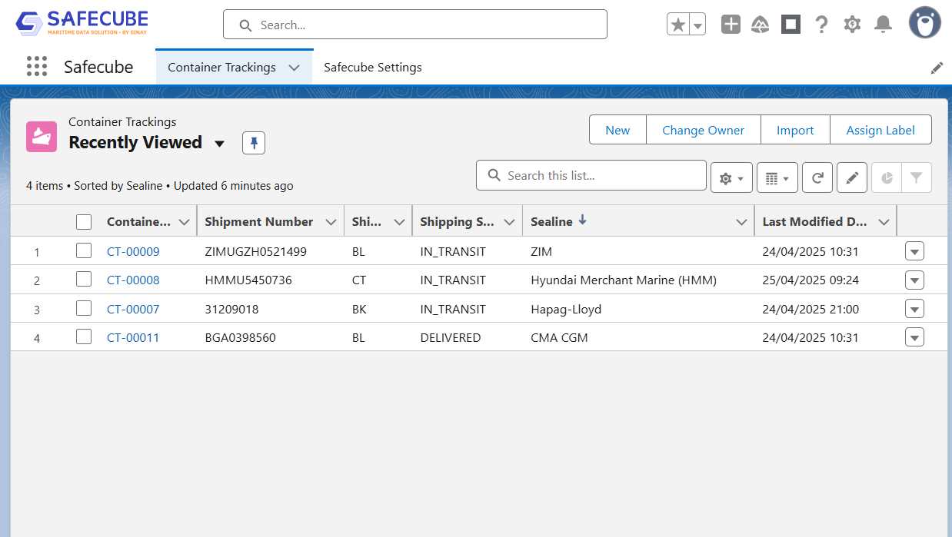Screen dimensions: 952x537
Task: Click the search magnifier in global search
Action: (245, 25)
